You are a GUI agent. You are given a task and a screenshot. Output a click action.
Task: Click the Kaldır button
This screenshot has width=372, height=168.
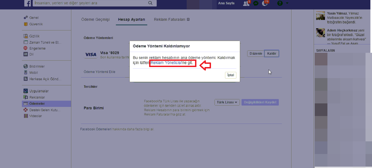point(272,54)
